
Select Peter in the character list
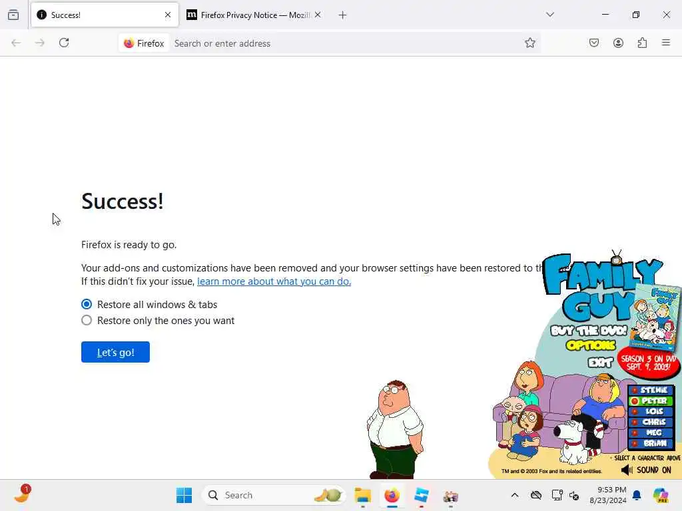(651, 401)
